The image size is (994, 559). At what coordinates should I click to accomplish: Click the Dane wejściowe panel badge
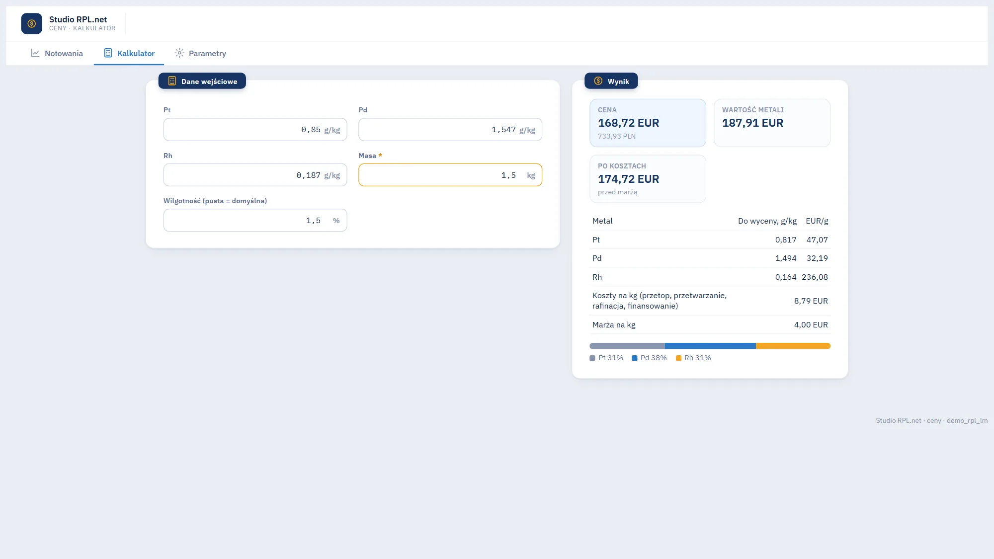pyautogui.click(x=202, y=81)
